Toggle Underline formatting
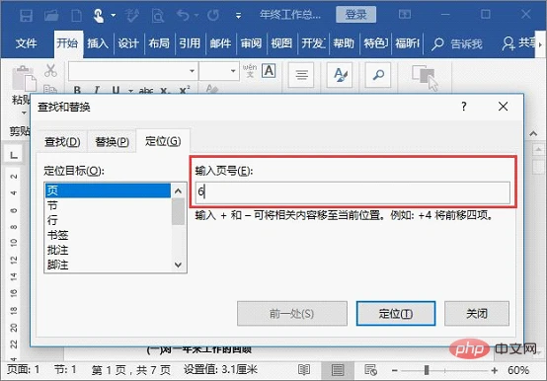This screenshot has width=547, height=381. [x=116, y=90]
